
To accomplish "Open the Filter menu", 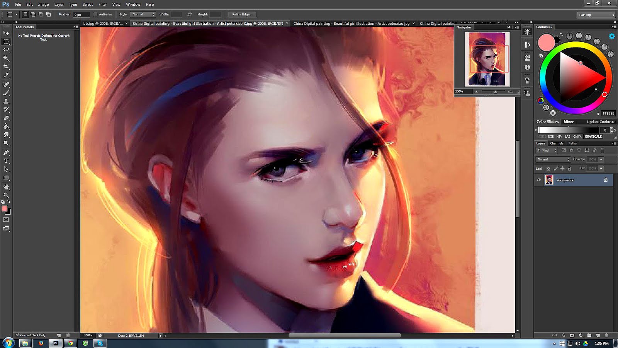I will 103,4.
